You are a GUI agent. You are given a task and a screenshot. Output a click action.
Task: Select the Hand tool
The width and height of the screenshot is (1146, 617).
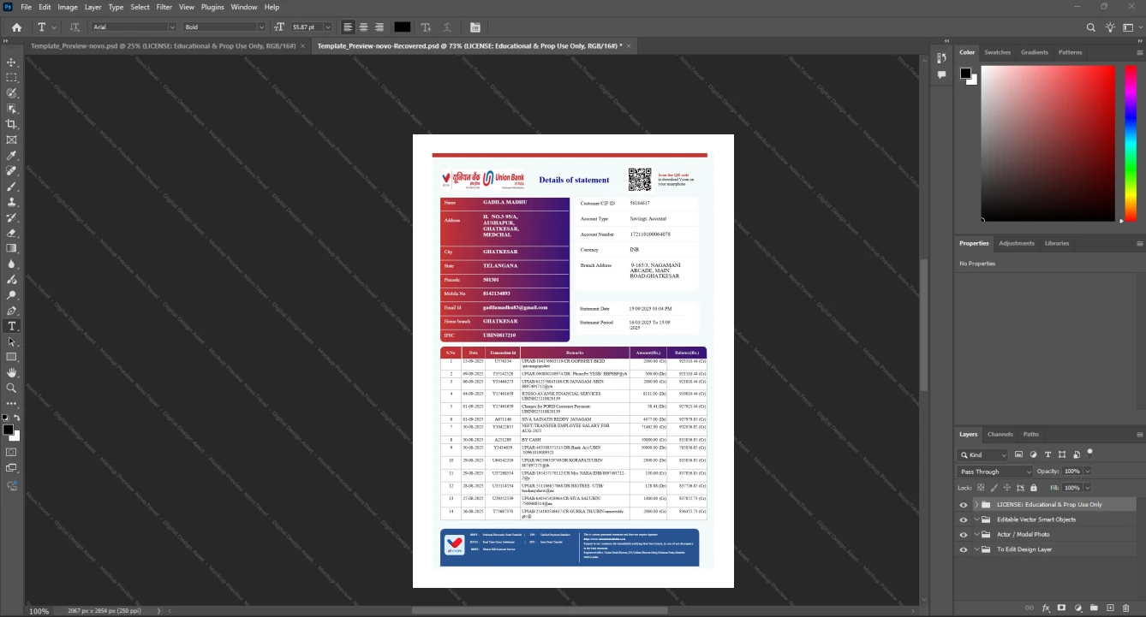(x=12, y=373)
